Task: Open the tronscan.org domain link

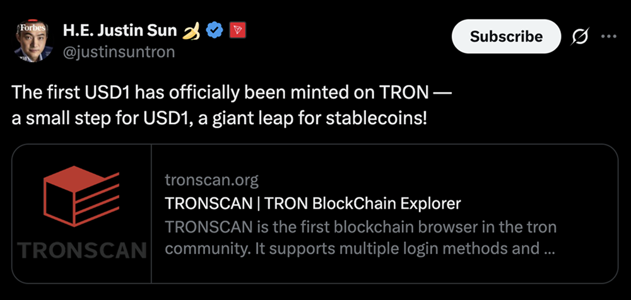Action: point(211,181)
